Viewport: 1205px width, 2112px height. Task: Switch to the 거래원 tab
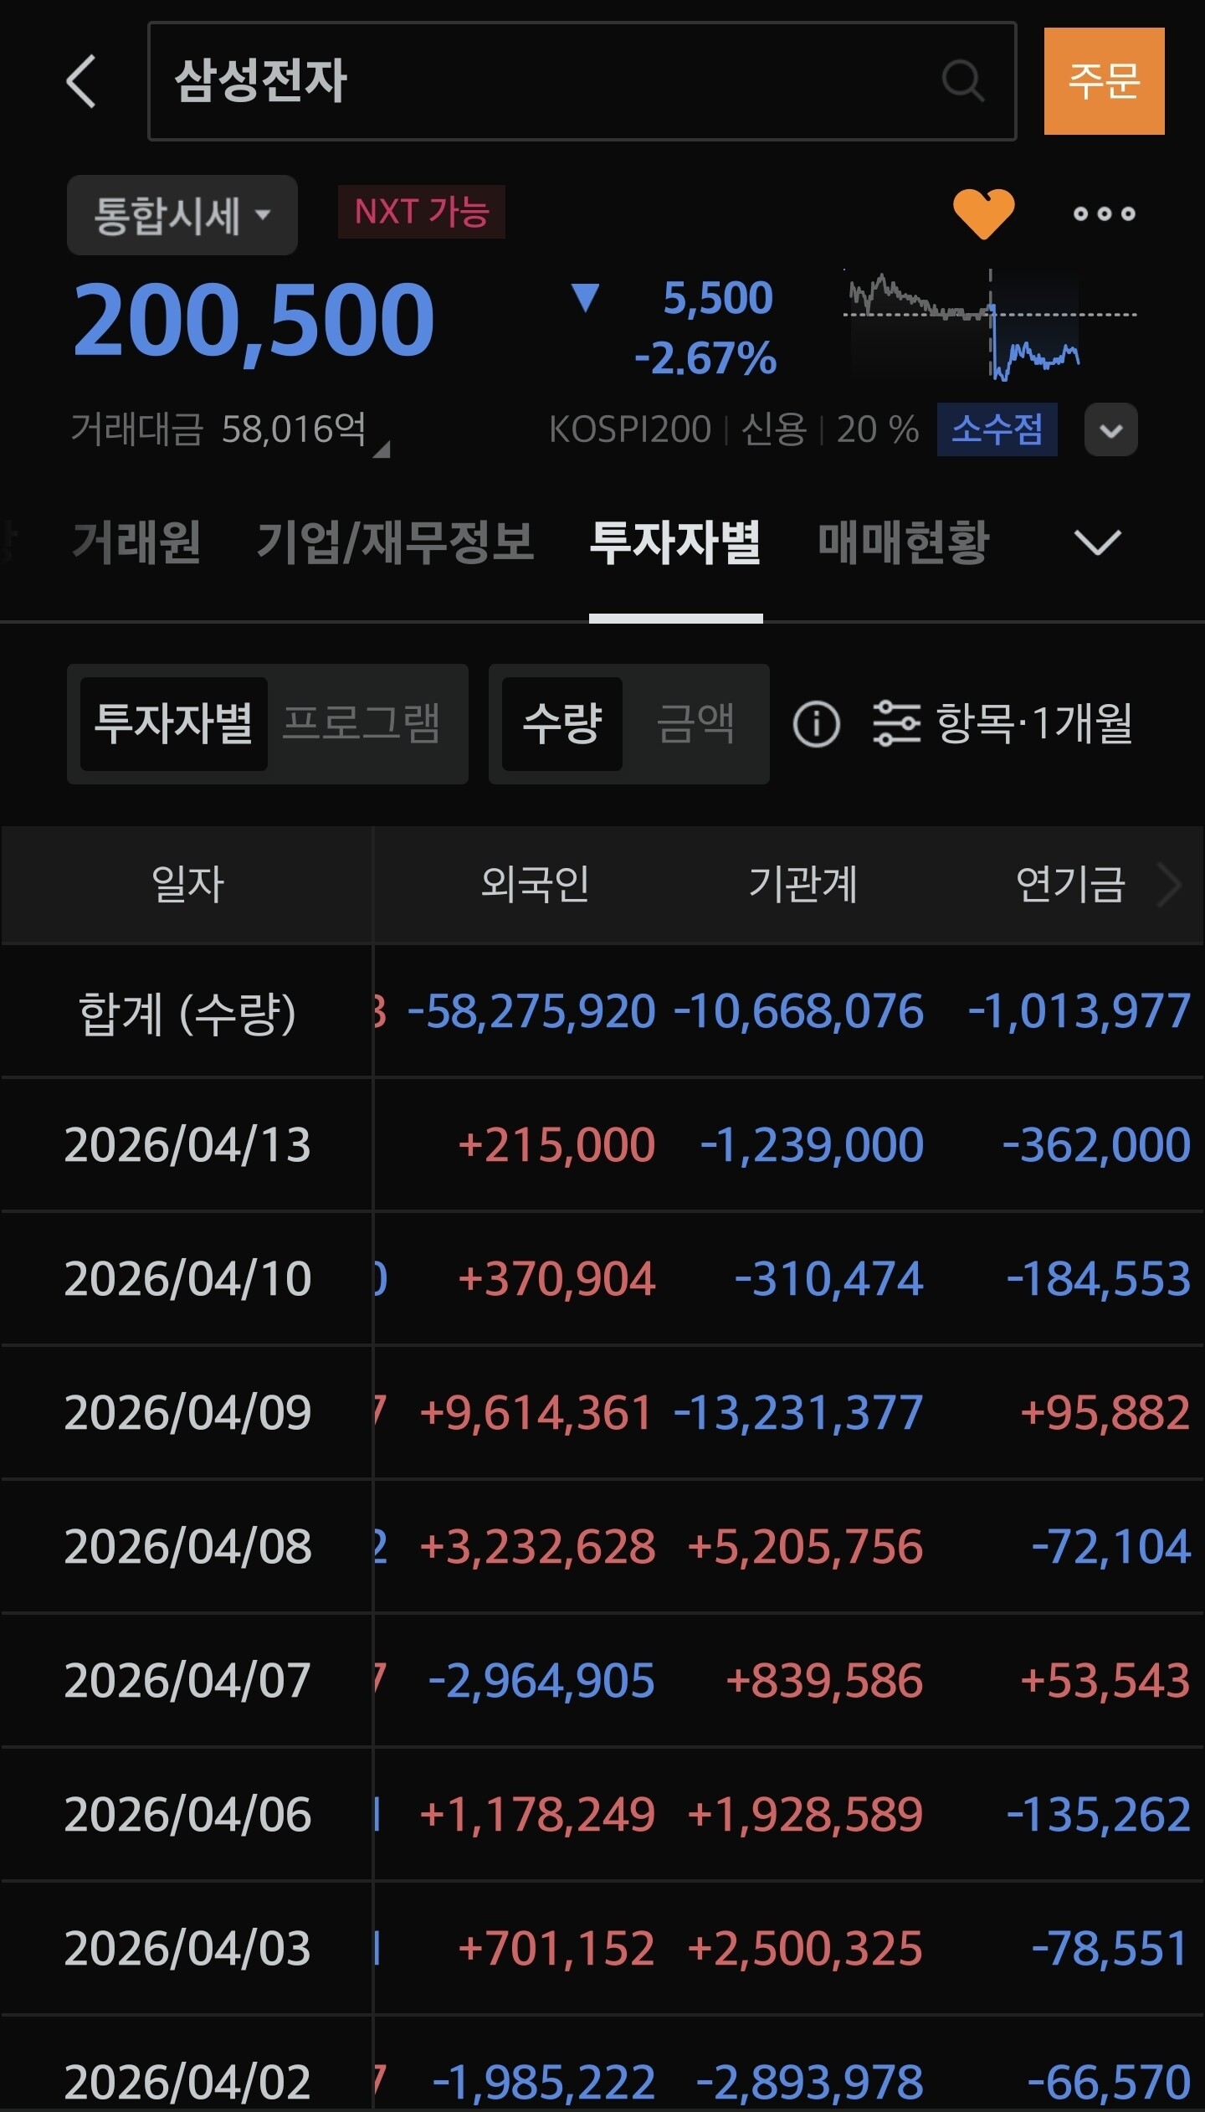pyautogui.click(x=136, y=542)
